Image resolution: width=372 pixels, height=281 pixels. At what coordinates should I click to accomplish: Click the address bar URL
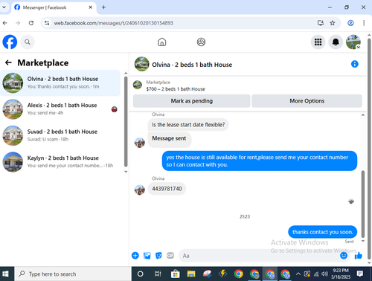tap(114, 23)
